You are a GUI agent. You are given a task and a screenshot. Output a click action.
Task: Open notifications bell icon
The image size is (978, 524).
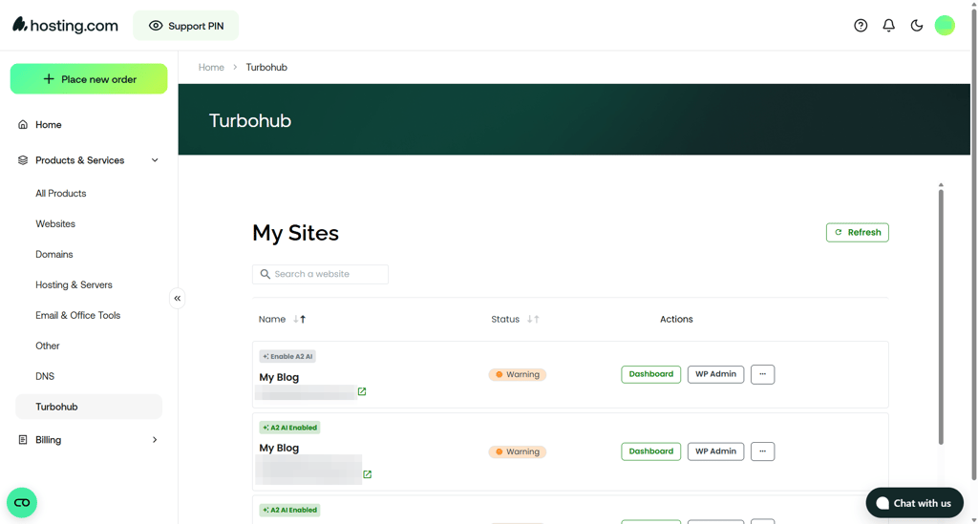(889, 26)
